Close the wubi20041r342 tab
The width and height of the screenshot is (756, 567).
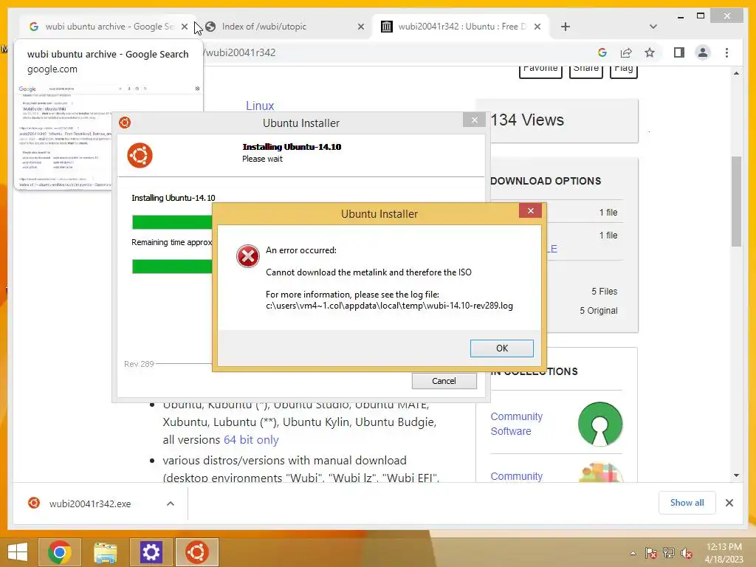pyautogui.click(x=537, y=27)
